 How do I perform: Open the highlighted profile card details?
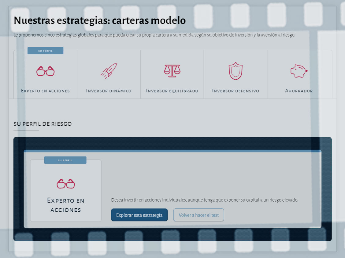click(65, 191)
